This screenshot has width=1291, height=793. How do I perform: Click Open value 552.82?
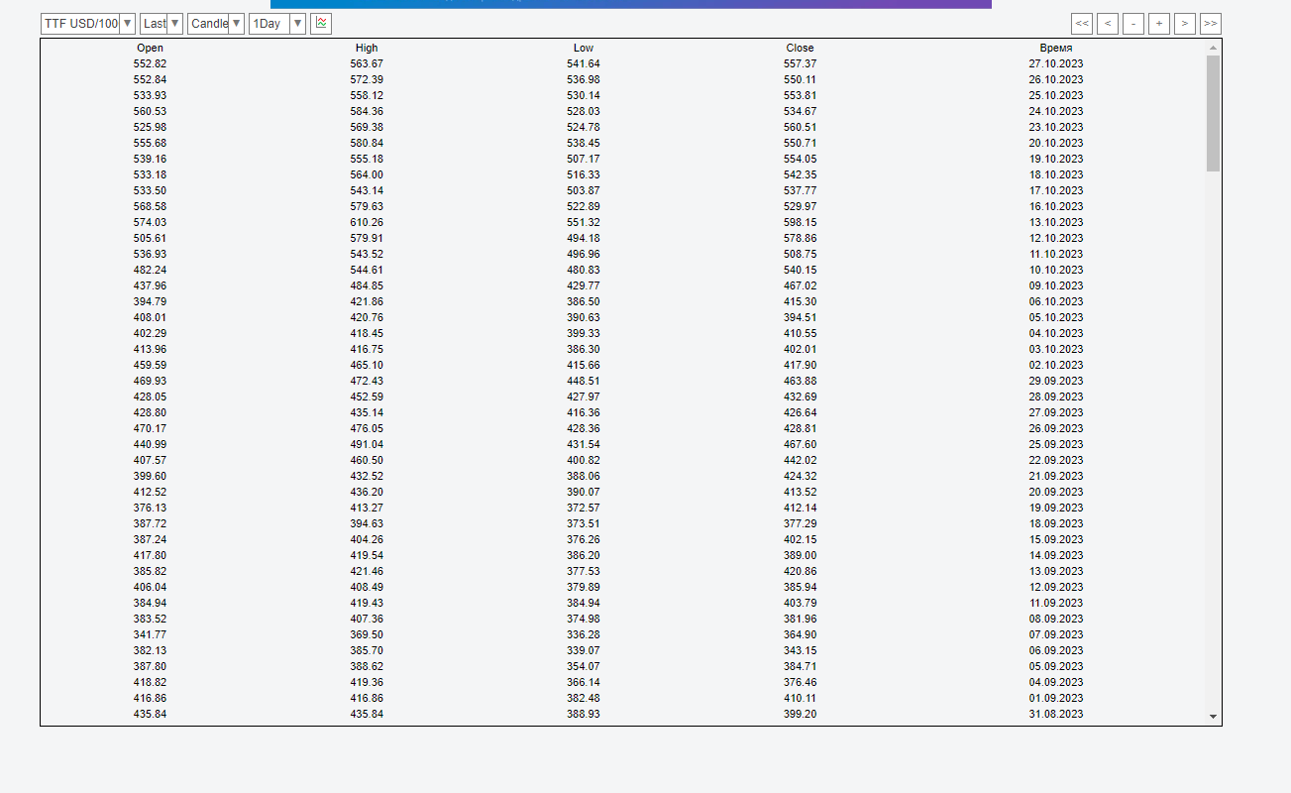point(151,63)
